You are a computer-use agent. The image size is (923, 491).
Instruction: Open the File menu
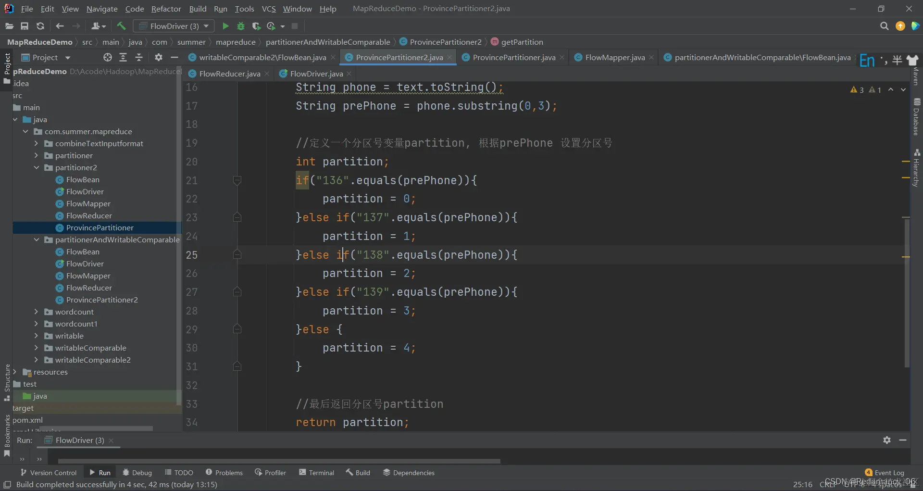tap(27, 9)
